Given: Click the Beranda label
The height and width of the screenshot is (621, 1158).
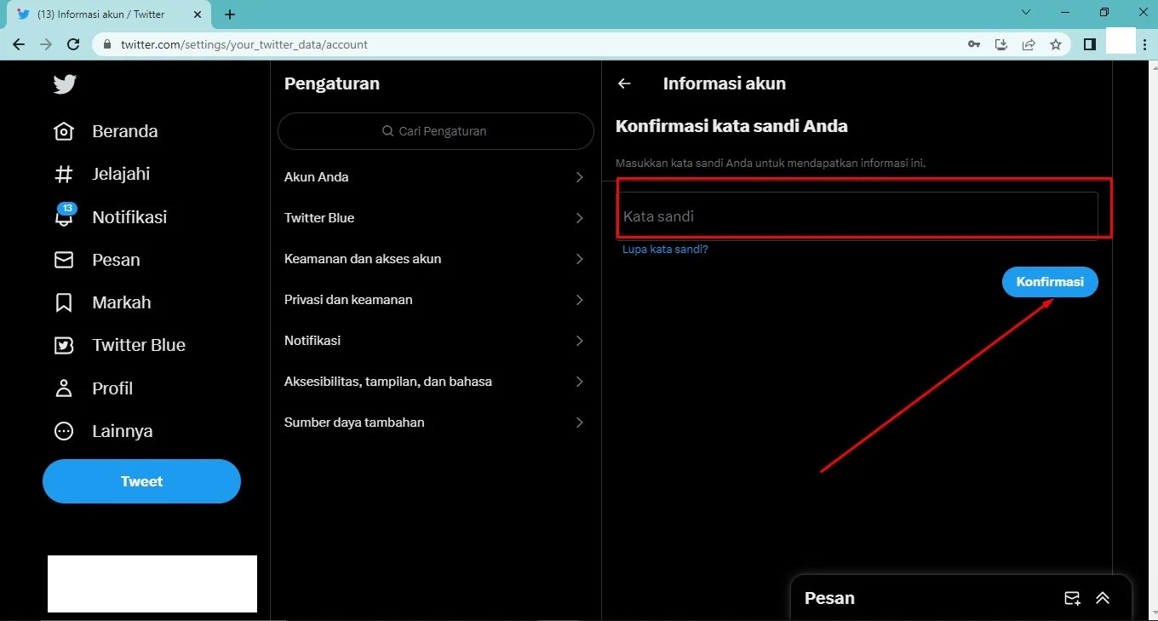Looking at the screenshot, I should pyautogui.click(x=125, y=131).
